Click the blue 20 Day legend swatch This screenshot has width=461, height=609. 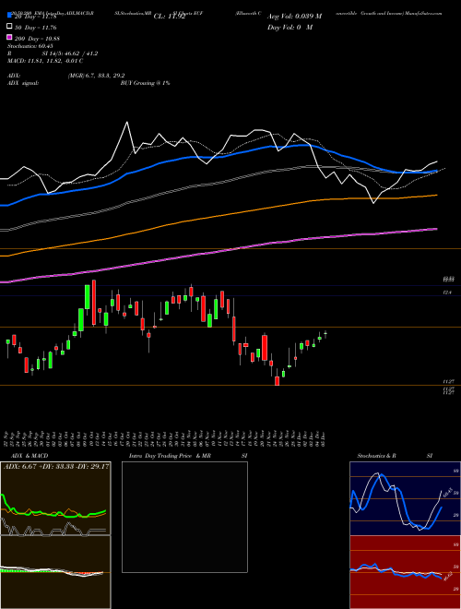point(10,16)
